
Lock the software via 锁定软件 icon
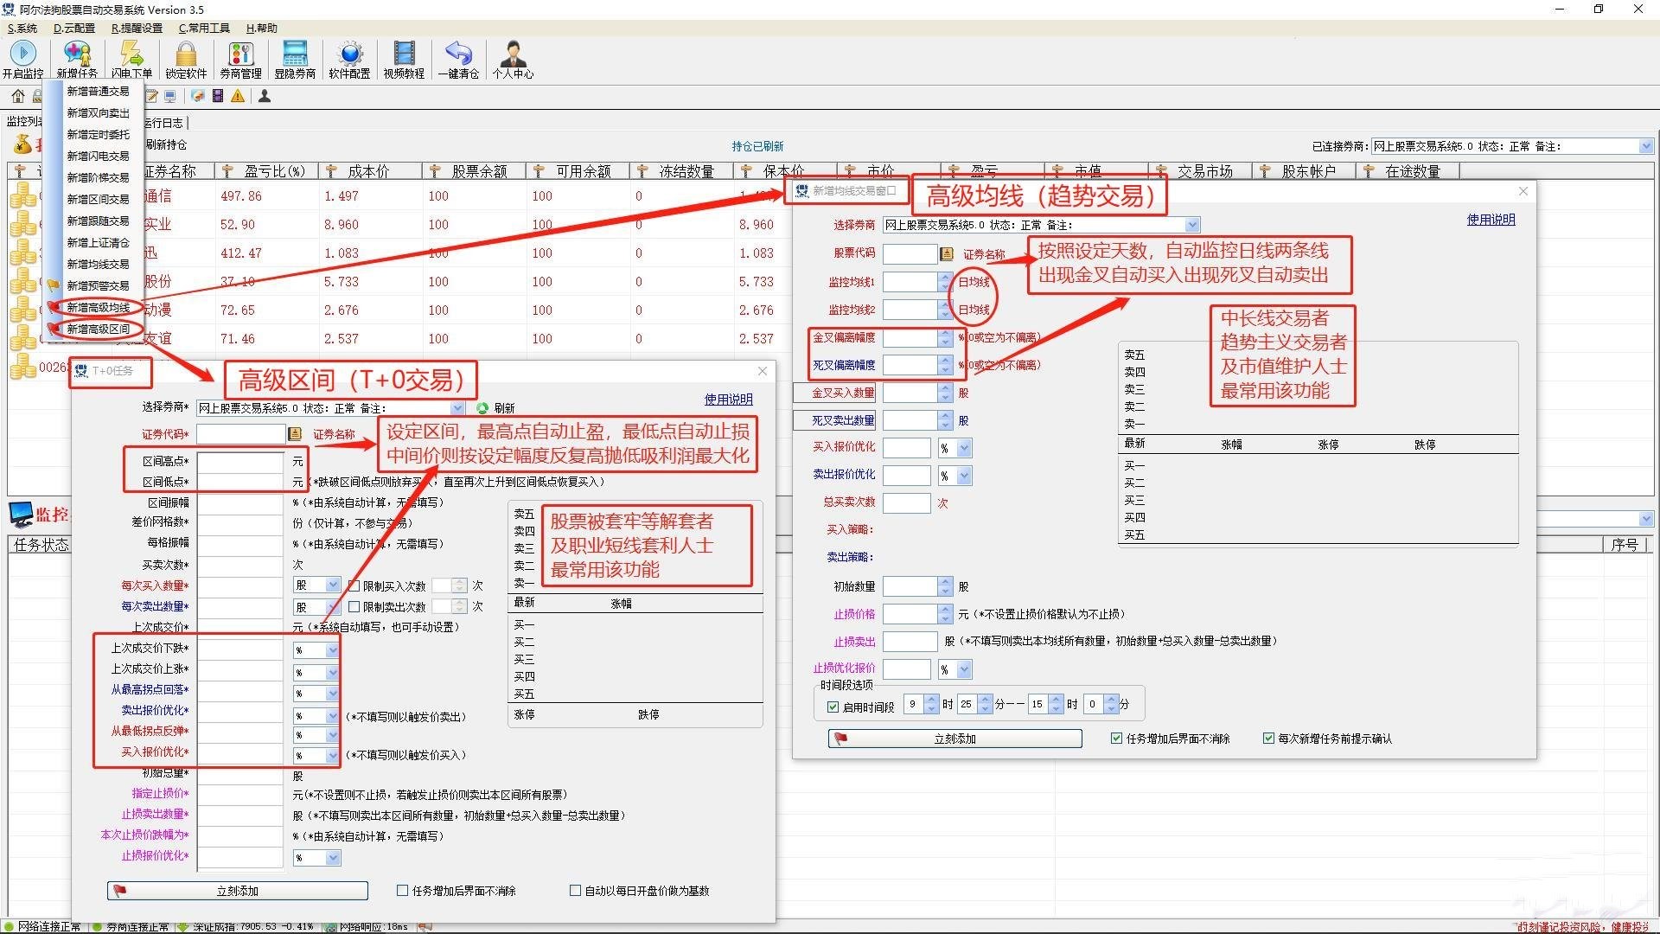[x=186, y=58]
